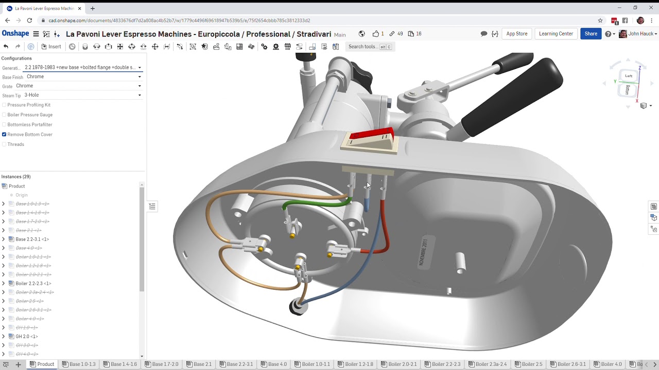Click the Left face of view cube
The width and height of the screenshot is (659, 370).
coord(629,76)
